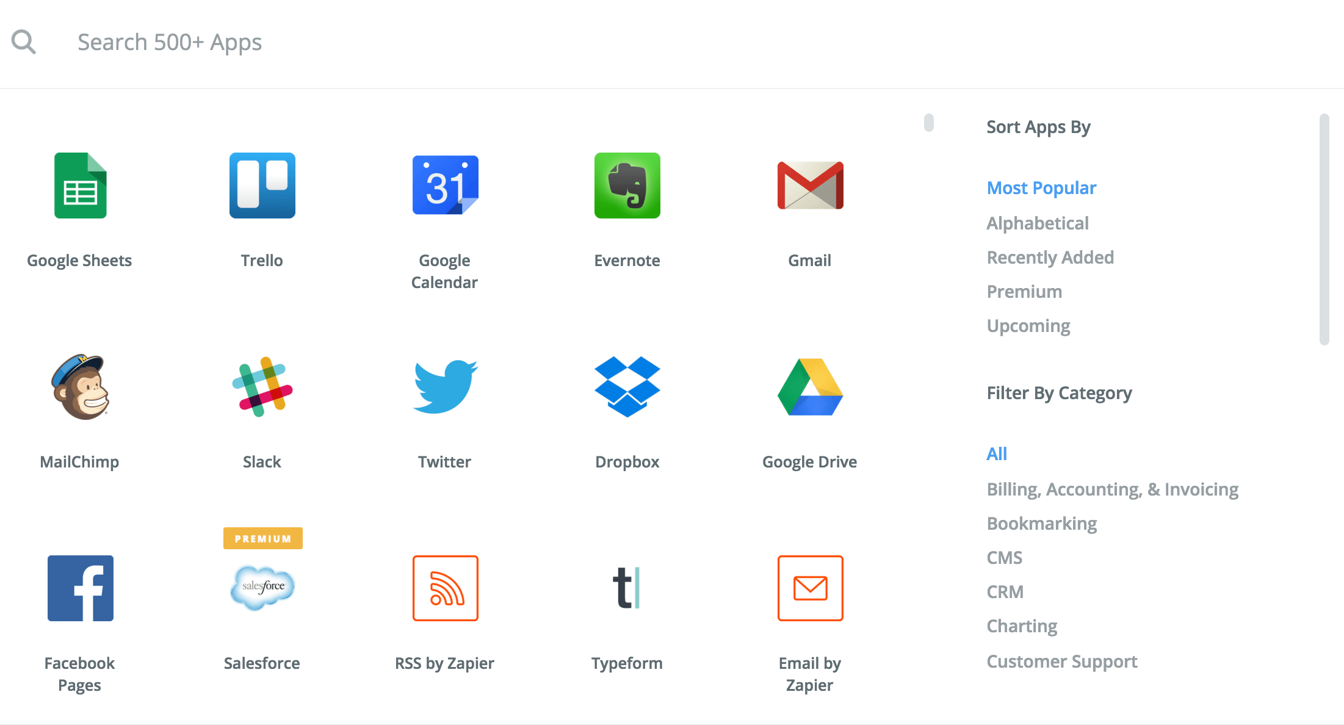Choose the Twitter bird icon

click(445, 387)
